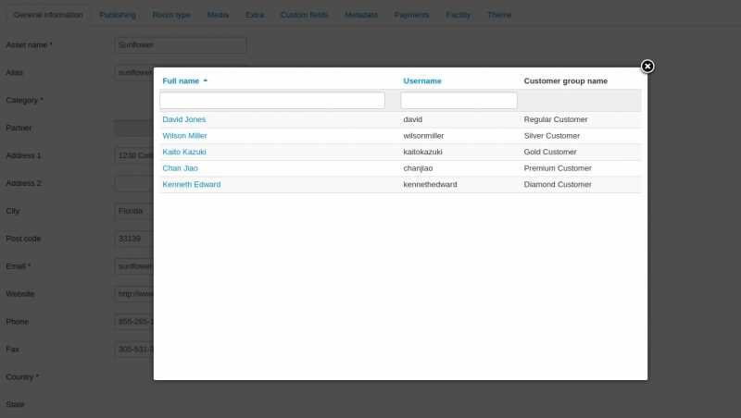Open the Custom fields tab
The image size is (741, 418).
[x=304, y=15]
